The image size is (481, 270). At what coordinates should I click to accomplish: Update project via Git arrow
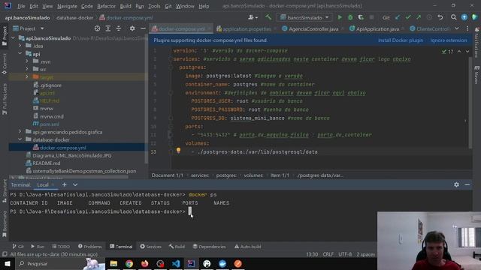click(x=398, y=17)
